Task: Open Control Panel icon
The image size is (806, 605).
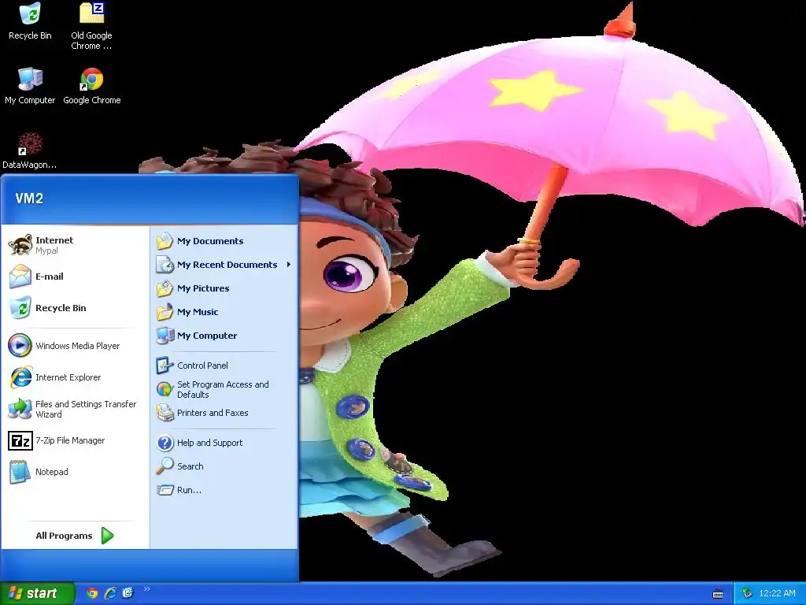Action: point(165,366)
